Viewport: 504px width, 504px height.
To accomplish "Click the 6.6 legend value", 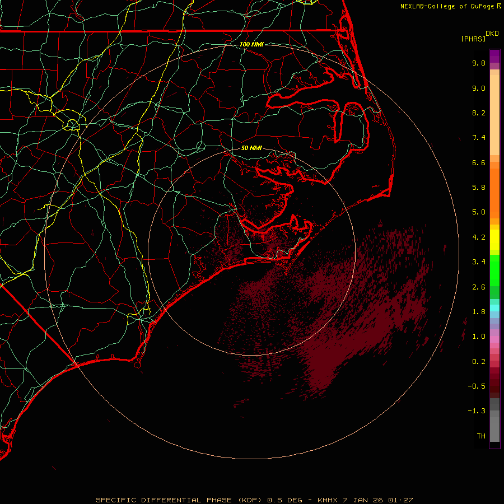I will [479, 162].
